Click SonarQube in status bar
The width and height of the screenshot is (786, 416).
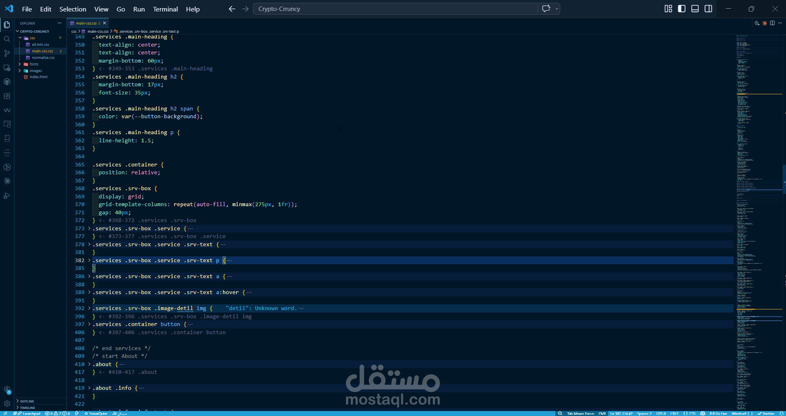(x=96, y=414)
